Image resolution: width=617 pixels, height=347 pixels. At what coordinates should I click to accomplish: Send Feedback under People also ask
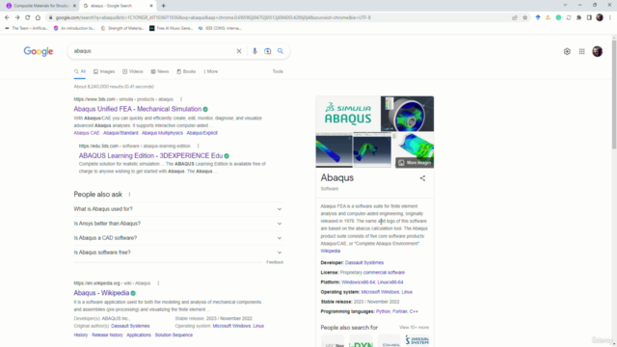pyautogui.click(x=275, y=262)
